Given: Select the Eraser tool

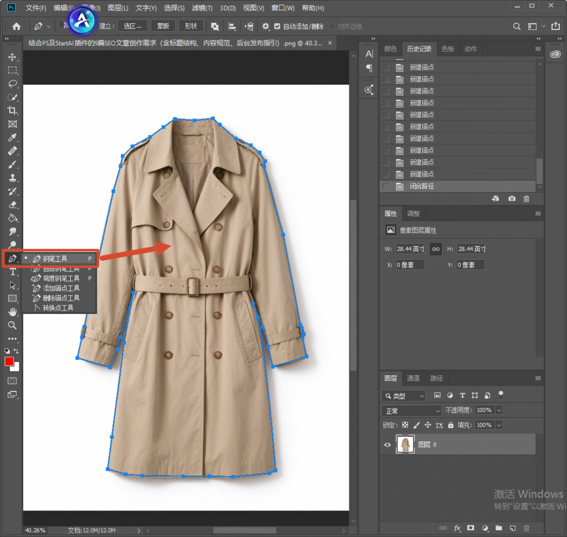Looking at the screenshot, I should 12,205.
